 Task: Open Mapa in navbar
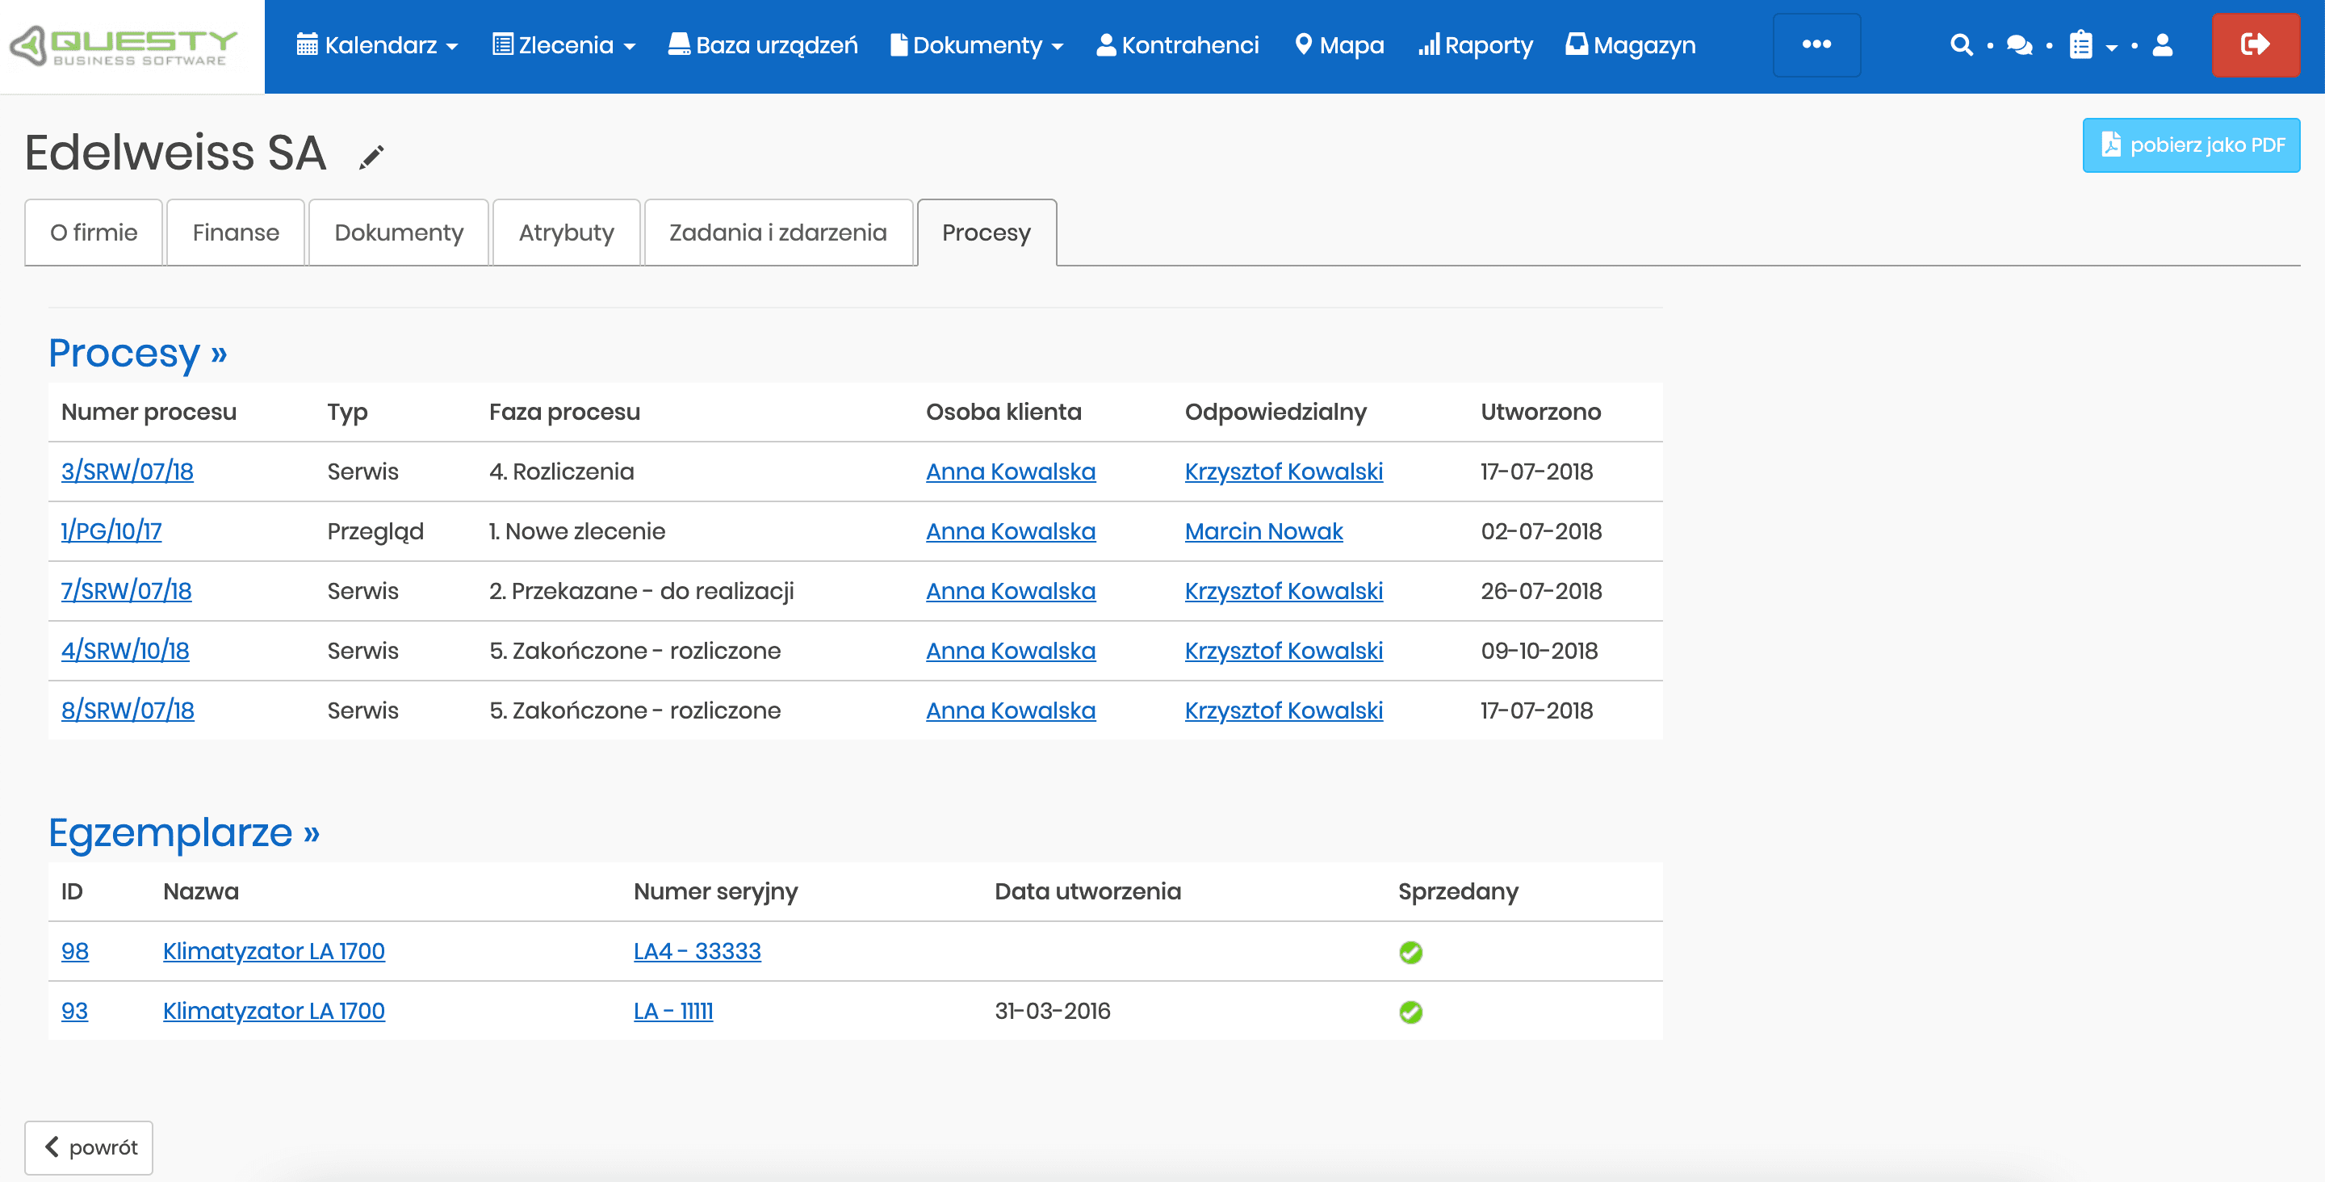(1338, 45)
